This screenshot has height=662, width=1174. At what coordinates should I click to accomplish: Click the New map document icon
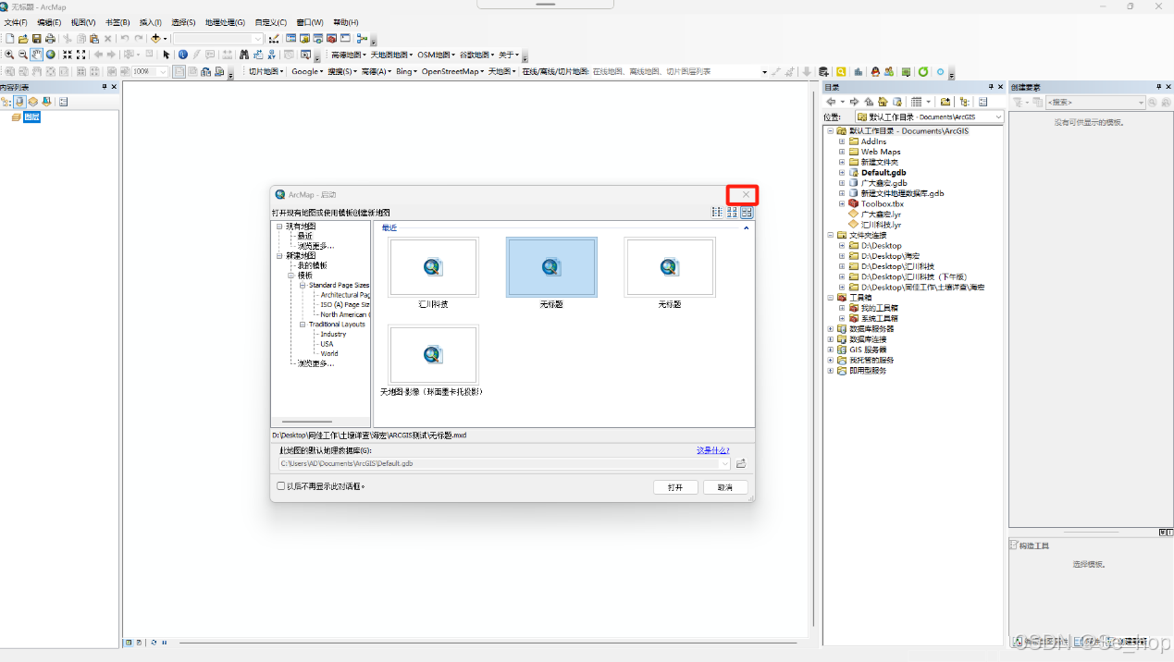[10, 39]
